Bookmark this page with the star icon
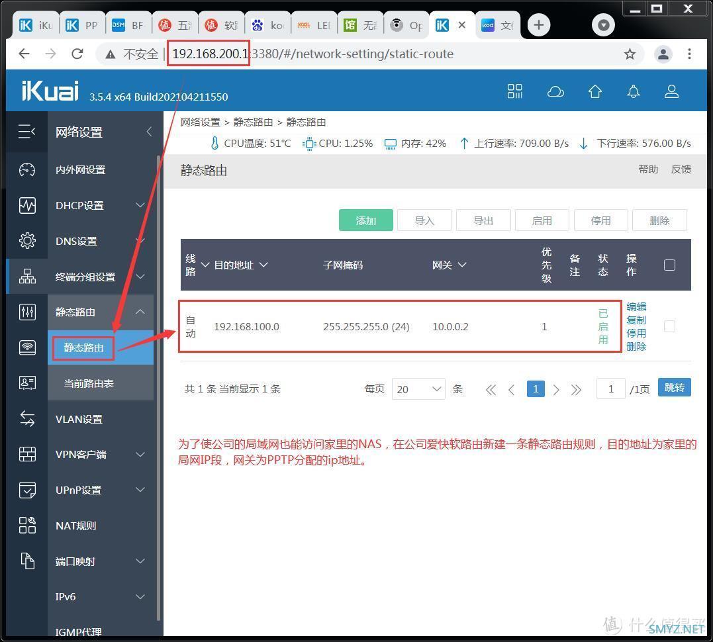This screenshot has width=713, height=642. pyautogui.click(x=630, y=54)
